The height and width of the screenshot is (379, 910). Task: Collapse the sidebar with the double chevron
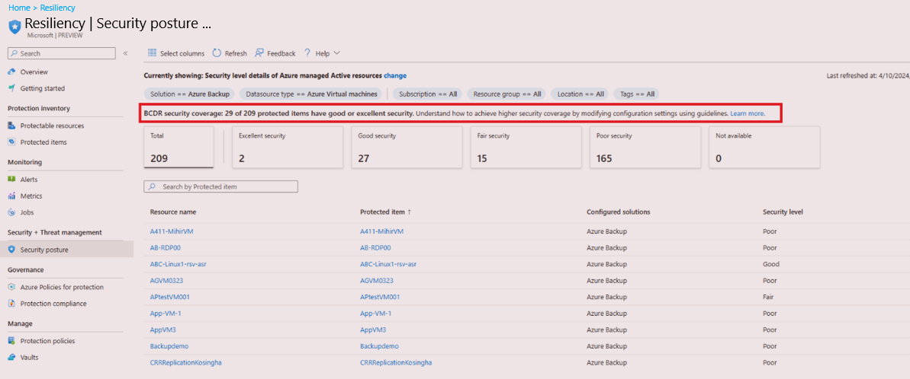point(126,53)
